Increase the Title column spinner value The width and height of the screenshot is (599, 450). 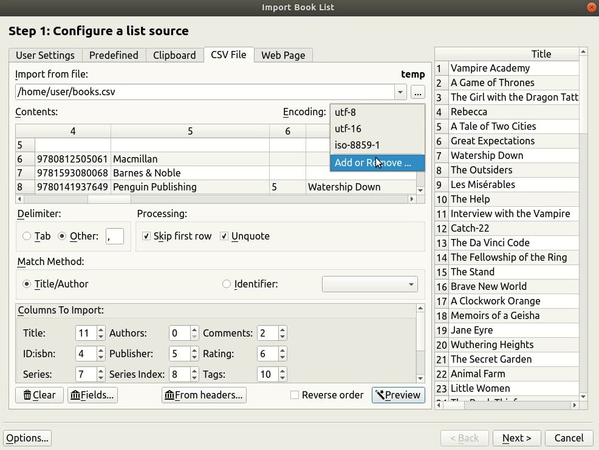(x=100, y=330)
